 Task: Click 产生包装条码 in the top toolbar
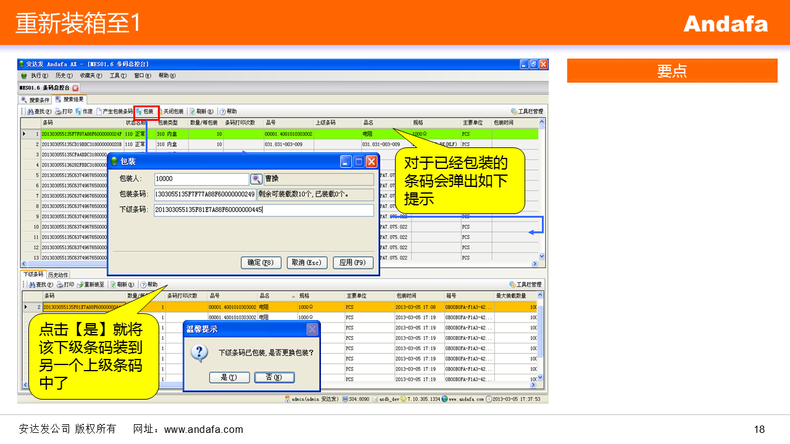(x=114, y=112)
